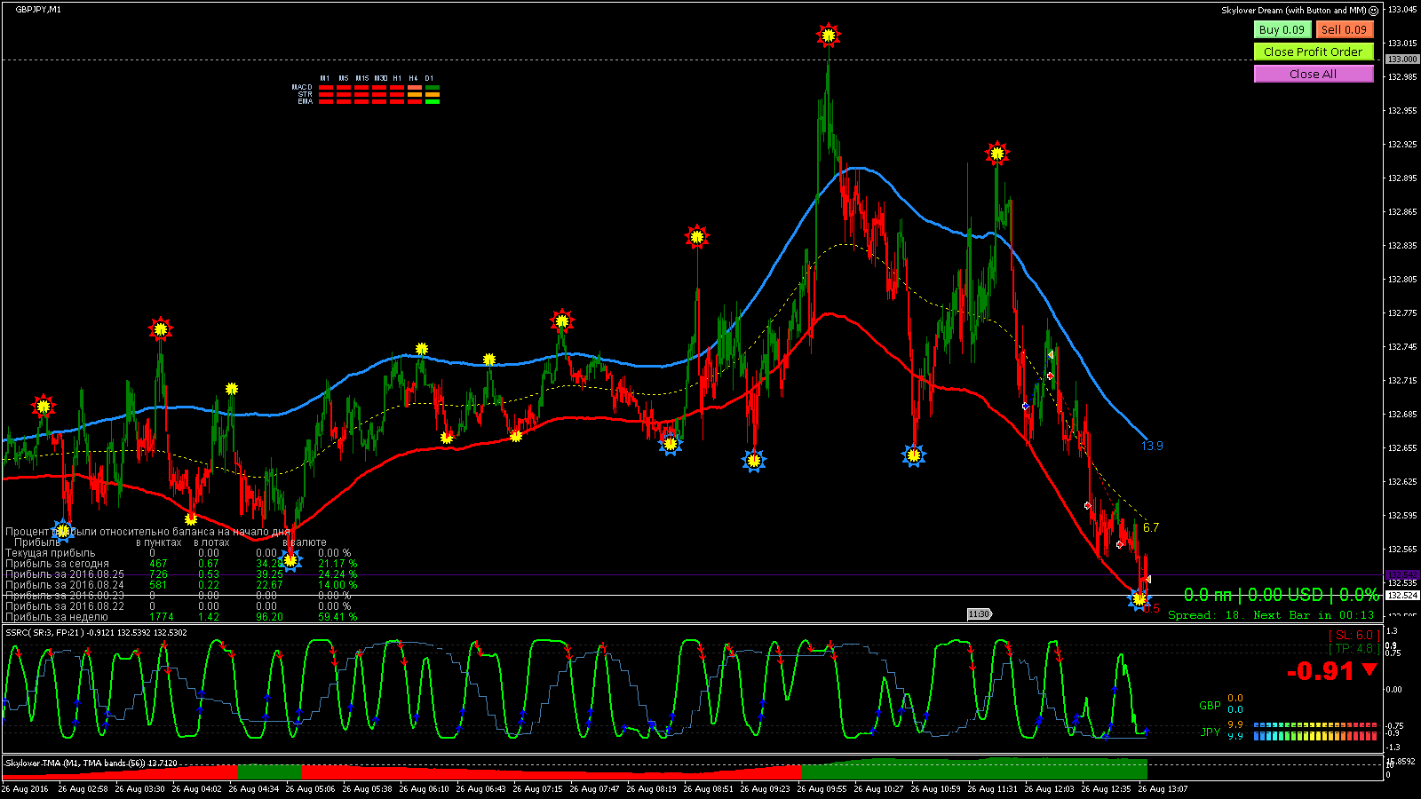Click the D1 EMA bright green indicator box
The height and width of the screenshot is (799, 1421).
point(433,101)
